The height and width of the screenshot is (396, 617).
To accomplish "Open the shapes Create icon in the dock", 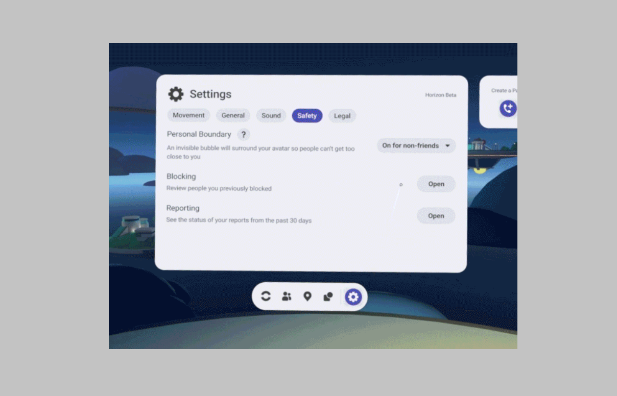I will coord(328,296).
